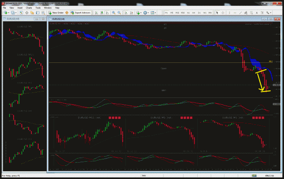Expand the Templates dropdown arrow
The height and width of the screenshot is (179, 284).
tap(155, 13)
